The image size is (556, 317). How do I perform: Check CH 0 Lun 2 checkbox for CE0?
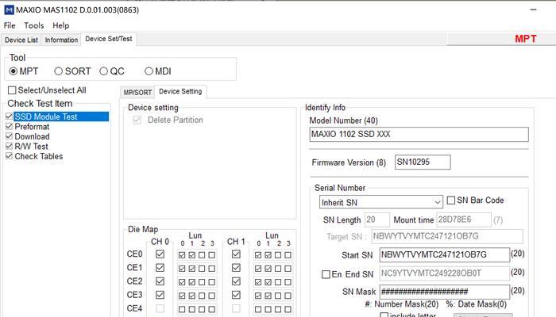click(202, 255)
